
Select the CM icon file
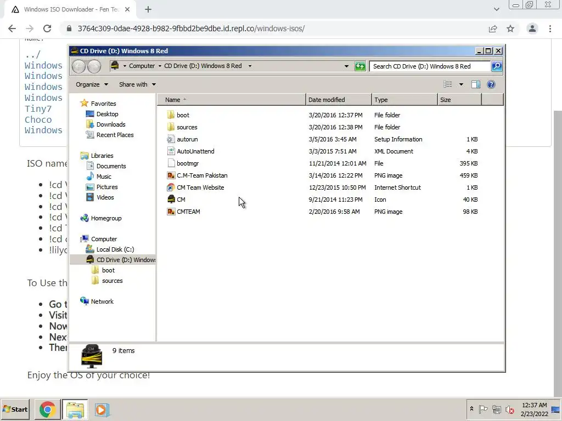click(171, 200)
